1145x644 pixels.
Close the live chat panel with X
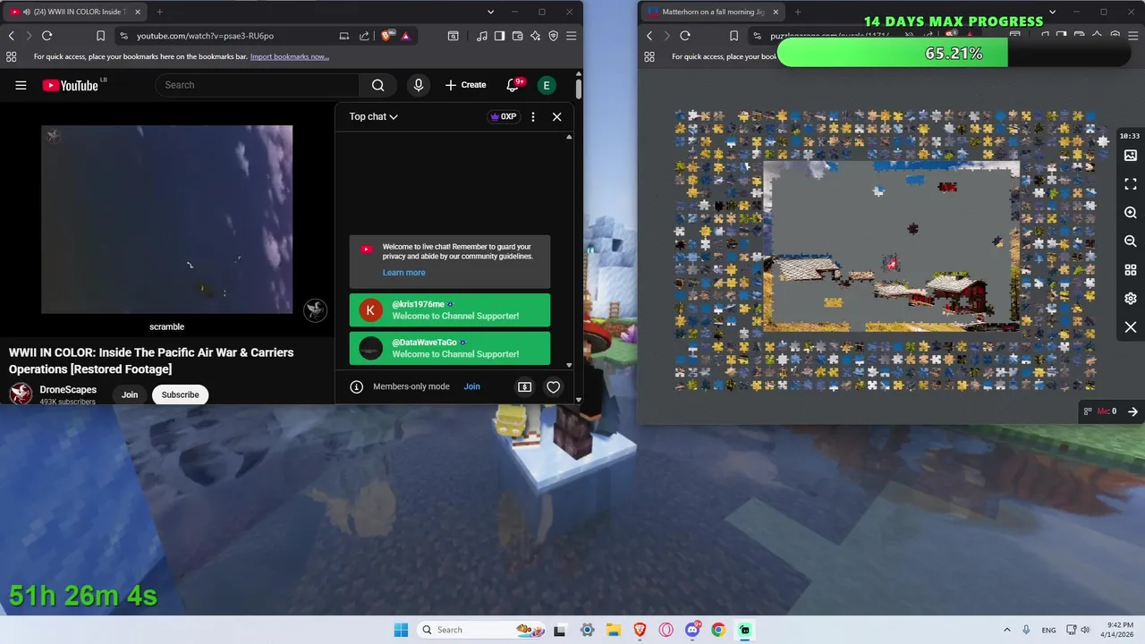coord(556,116)
